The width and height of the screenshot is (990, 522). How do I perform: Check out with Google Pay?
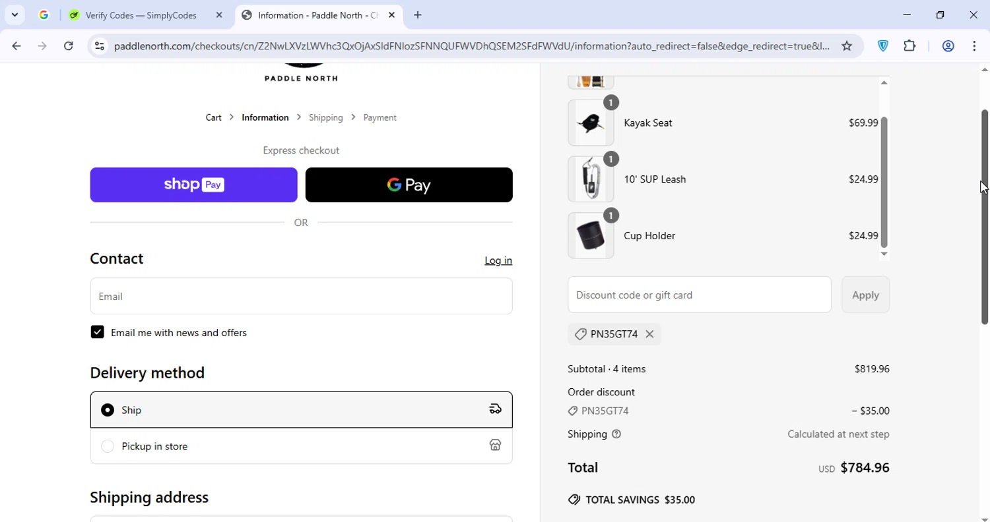[x=409, y=185]
